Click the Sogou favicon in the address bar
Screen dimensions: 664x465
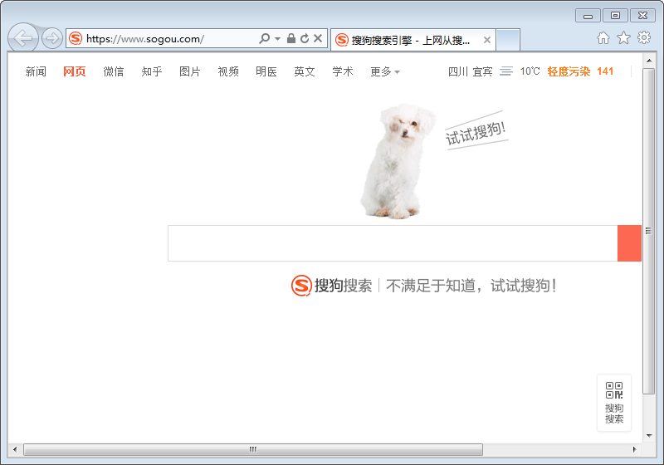click(76, 38)
